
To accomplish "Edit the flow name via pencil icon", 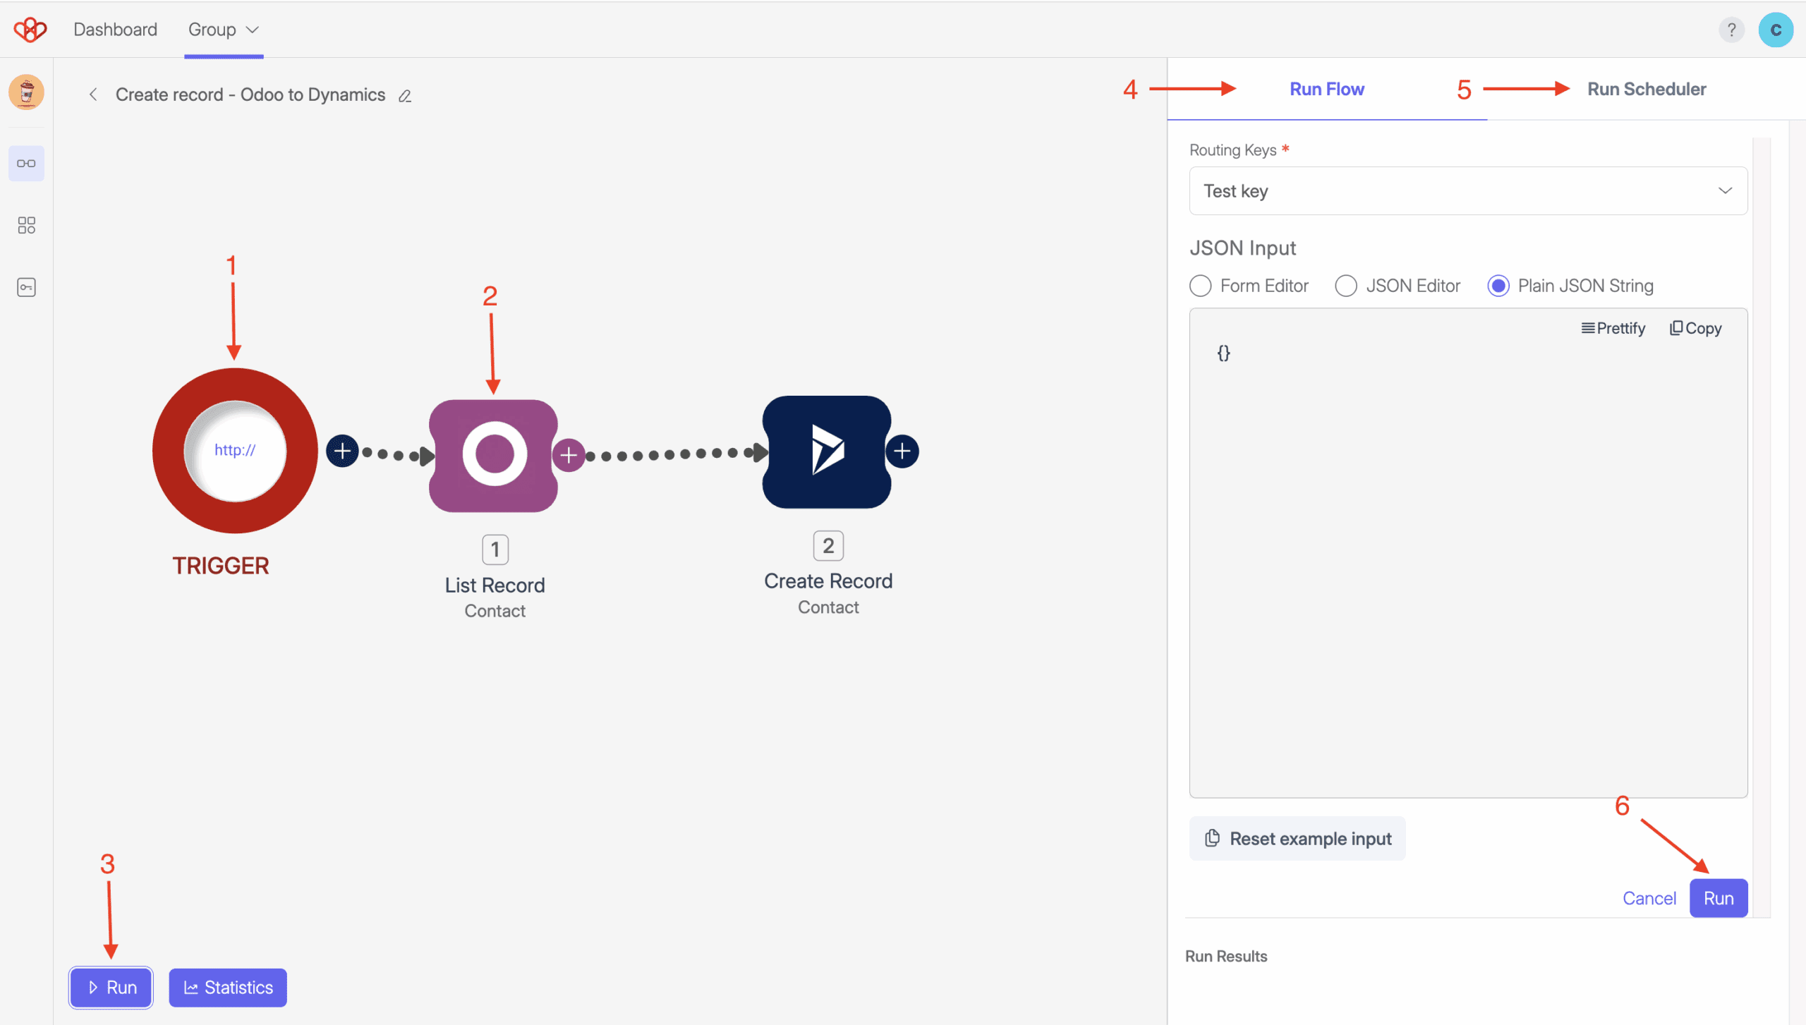I will coord(405,96).
